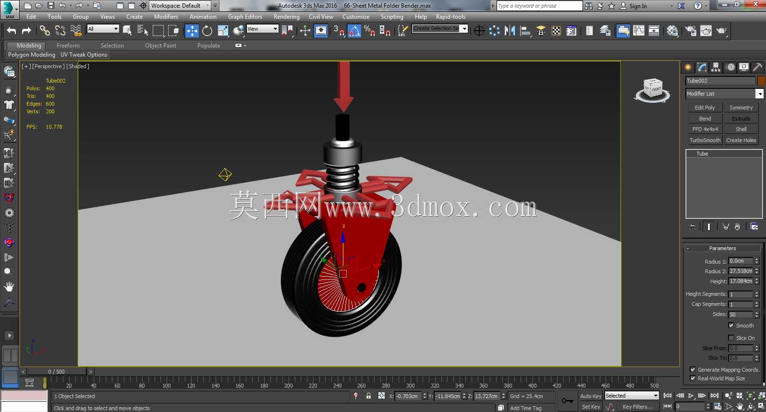Open the Hierarchy command panel tab
The height and width of the screenshot is (412, 766).
click(x=716, y=67)
